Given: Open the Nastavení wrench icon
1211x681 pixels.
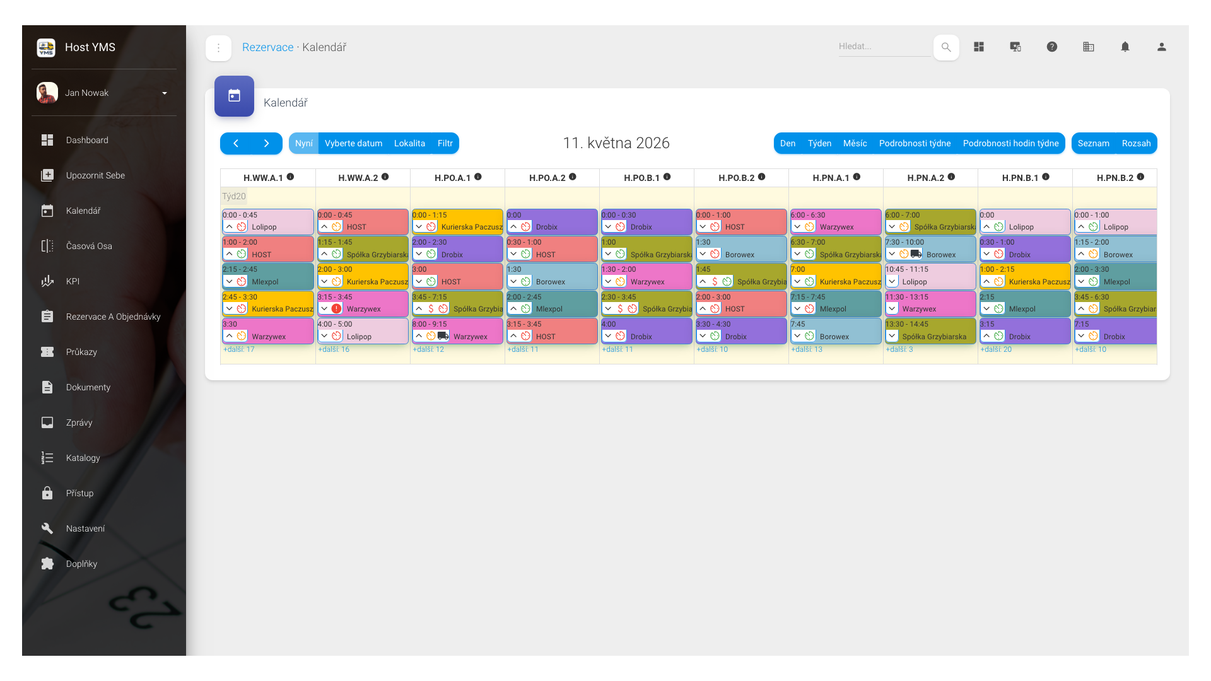Looking at the screenshot, I should click(47, 528).
